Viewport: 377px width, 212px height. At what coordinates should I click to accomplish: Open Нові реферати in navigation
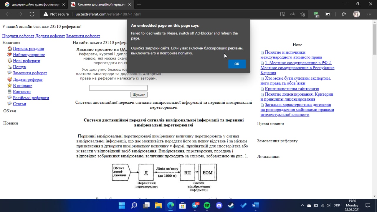pos(27,61)
